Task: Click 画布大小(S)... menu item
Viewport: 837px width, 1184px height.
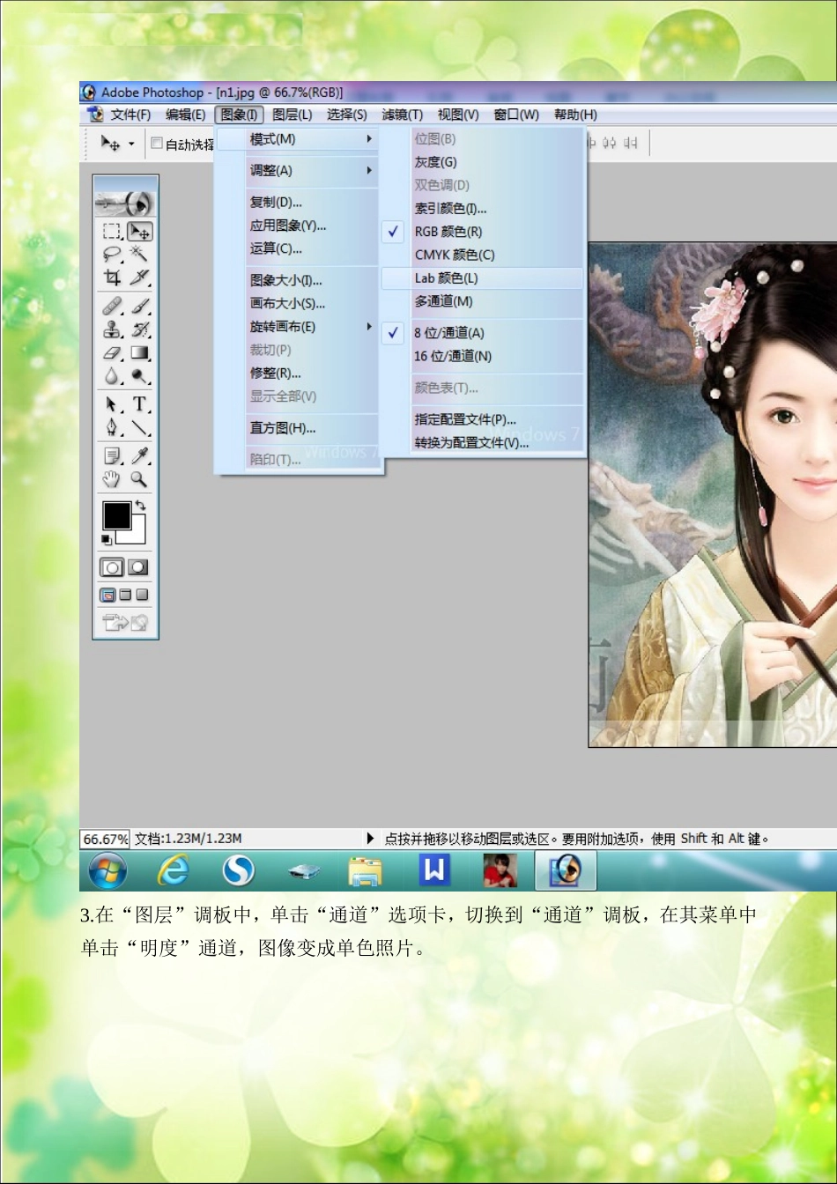Action: point(299,304)
